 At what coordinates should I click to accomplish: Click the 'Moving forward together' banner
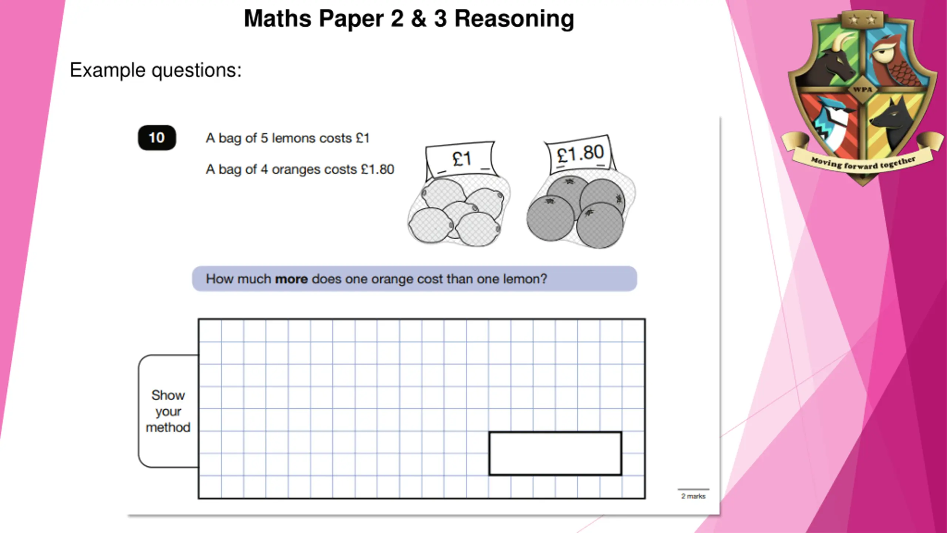(863, 163)
